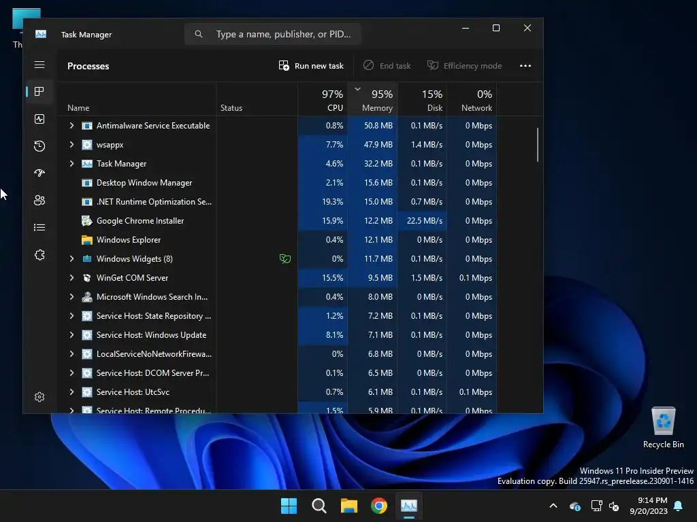The height and width of the screenshot is (522, 697).
Task: Click the three-dots more options button
Action: coord(525,66)
